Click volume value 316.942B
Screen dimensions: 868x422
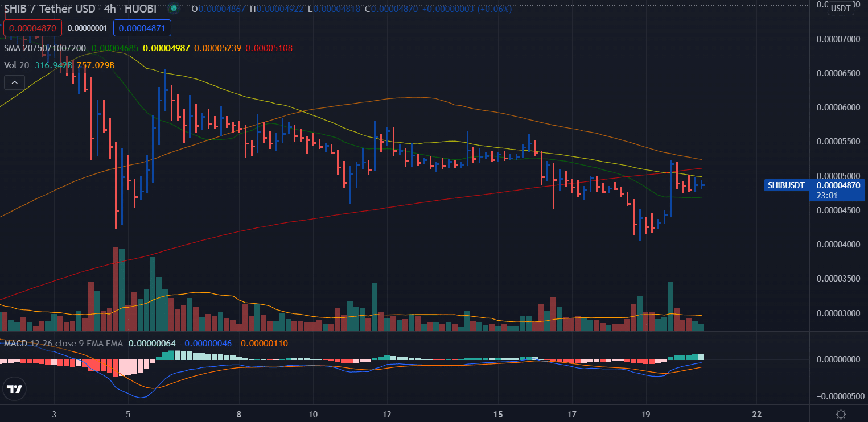54,65
